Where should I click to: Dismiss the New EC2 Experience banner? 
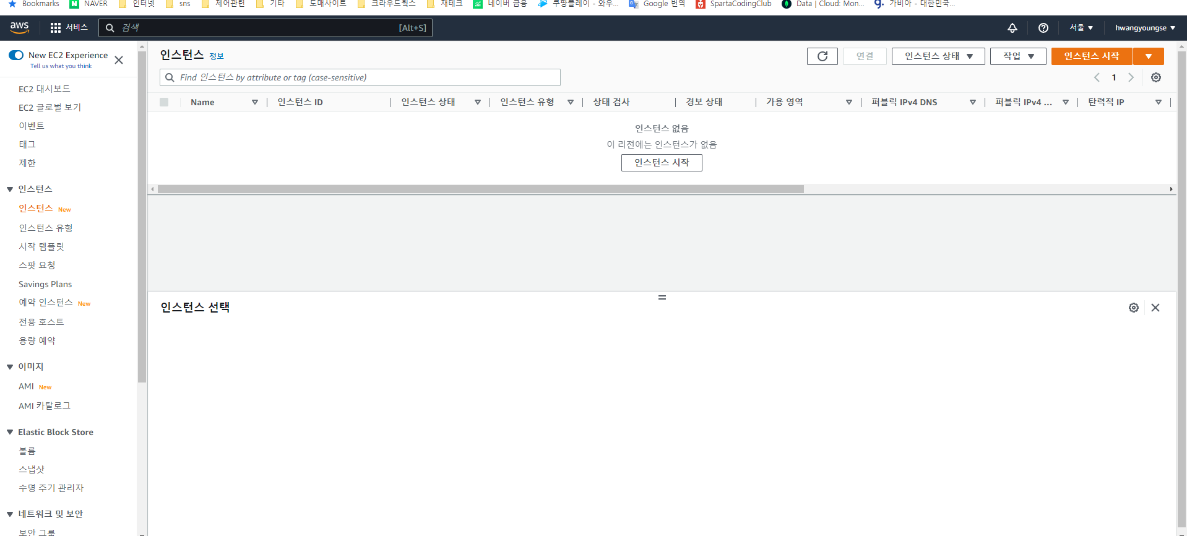119,60
